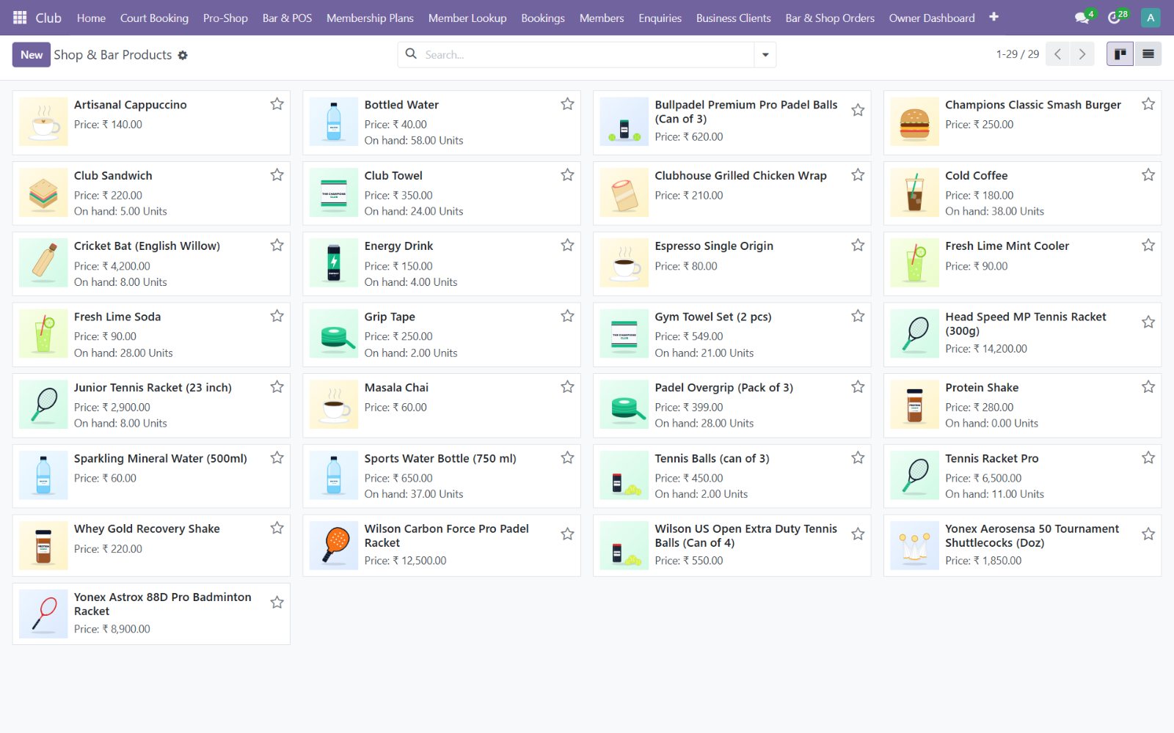Open the Energy Drink product title
Screen dimensions: 1174x733
(x=398, y=246)
